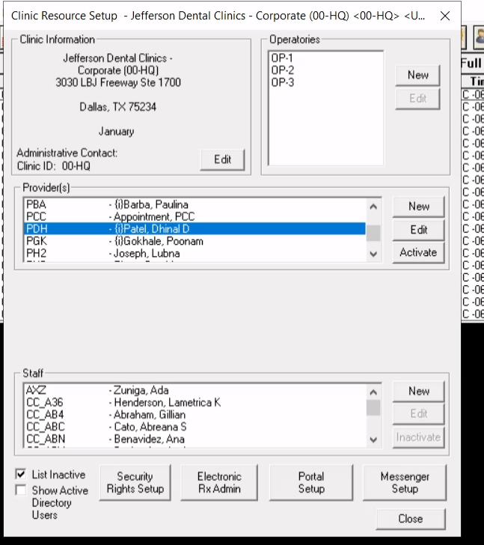
Task: Click provider list scroll down arrow
Action: [373, 254]
